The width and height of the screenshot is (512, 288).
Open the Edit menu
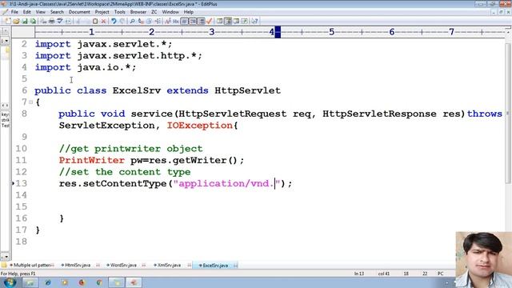tap(26, 12)
